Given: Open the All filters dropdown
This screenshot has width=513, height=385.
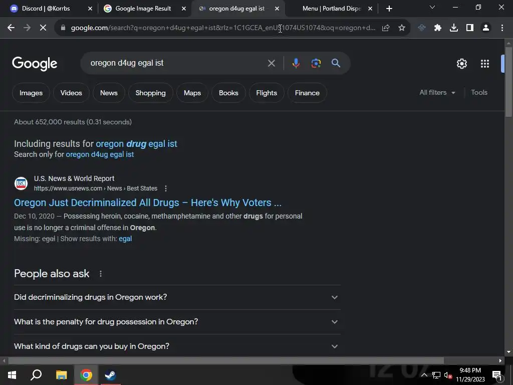Looking at the screenshot, I should point(437,93).
